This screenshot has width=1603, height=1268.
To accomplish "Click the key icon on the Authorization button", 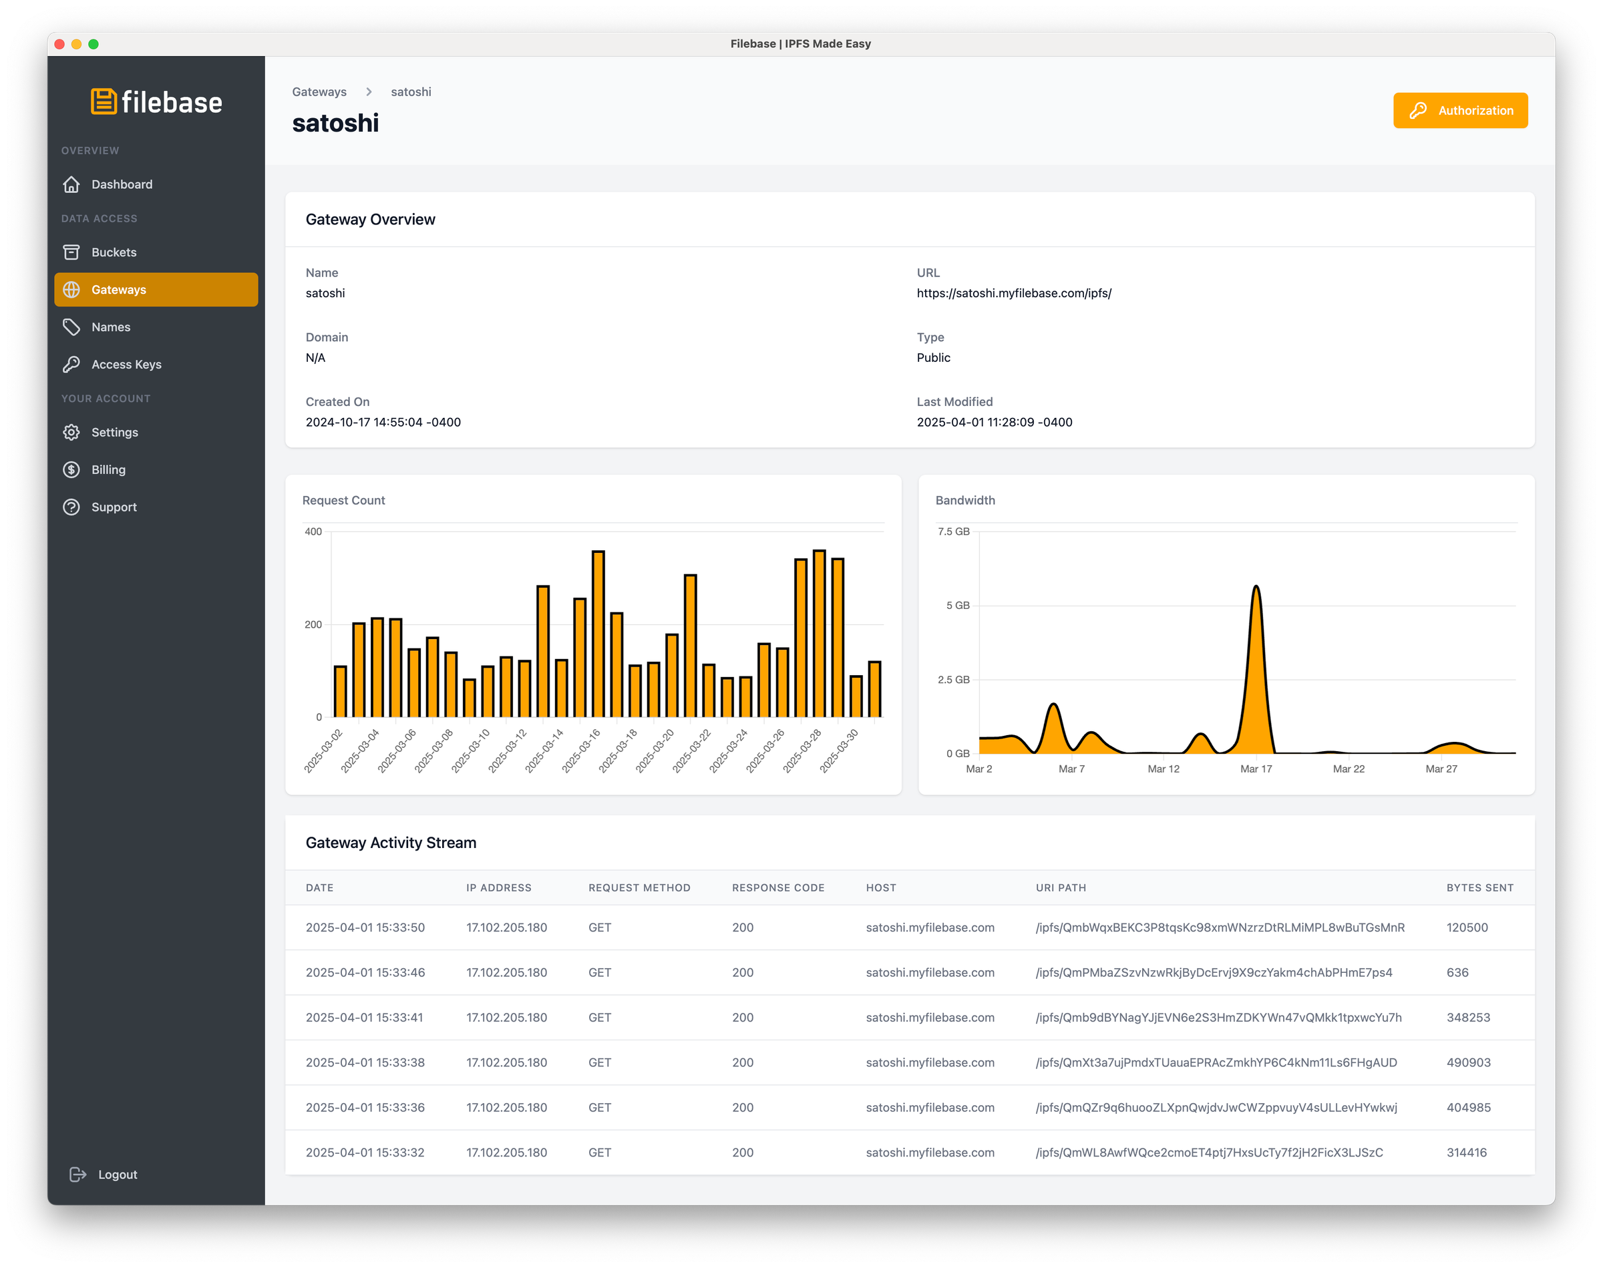I will (1417, 110).
